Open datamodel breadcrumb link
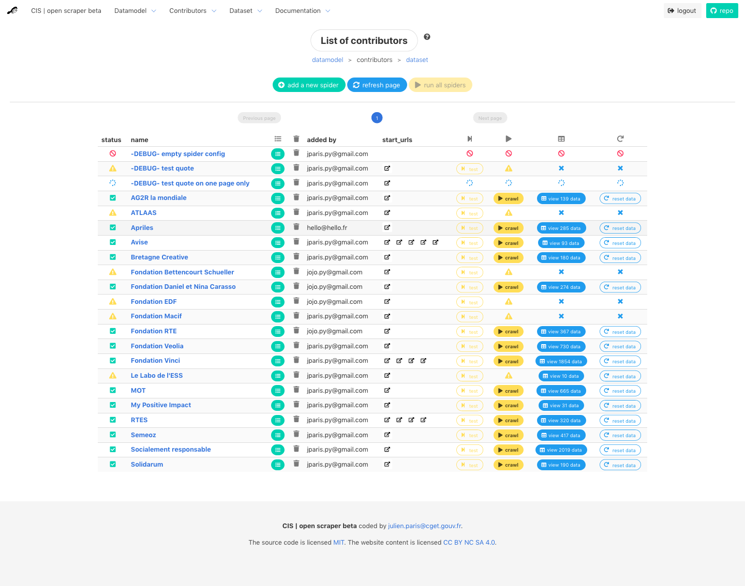 click(327, 60)
